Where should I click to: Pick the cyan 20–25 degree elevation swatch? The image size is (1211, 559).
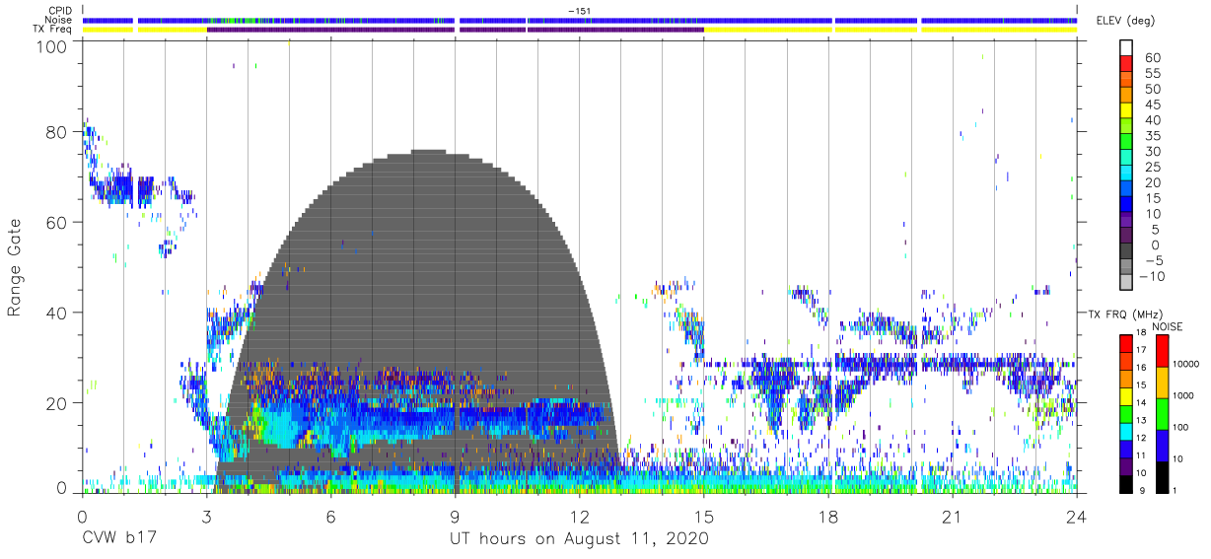tap(1125, 175)
